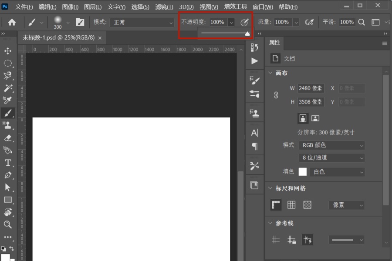Toggle transparency grid icon
Image resolution: width=392 pixels, height=261 pixels.
307,205
